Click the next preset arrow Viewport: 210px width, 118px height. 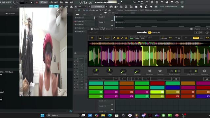[x=204, y=29]
